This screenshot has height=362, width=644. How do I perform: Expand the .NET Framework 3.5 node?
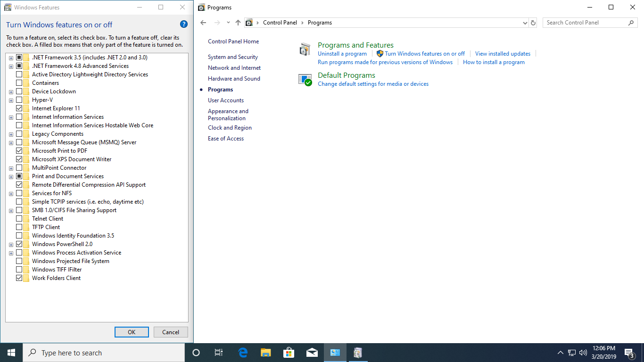(x=11, y=58)
